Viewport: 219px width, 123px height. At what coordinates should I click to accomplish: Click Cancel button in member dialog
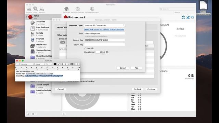(x=123, y=68)
